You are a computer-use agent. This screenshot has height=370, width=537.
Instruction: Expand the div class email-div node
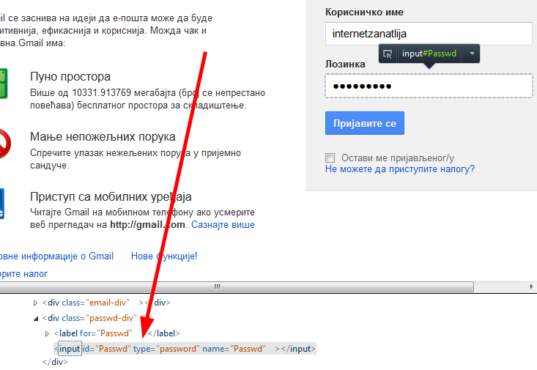(35, 303)
